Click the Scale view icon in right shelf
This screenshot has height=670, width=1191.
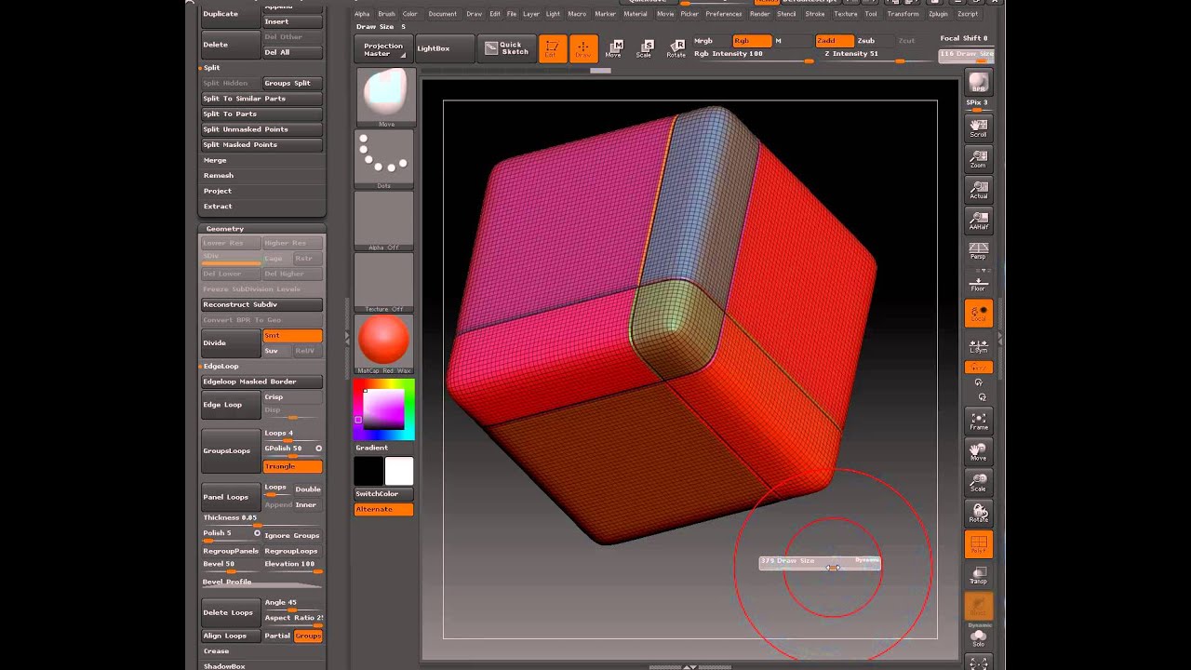click(x=978, y=482)
